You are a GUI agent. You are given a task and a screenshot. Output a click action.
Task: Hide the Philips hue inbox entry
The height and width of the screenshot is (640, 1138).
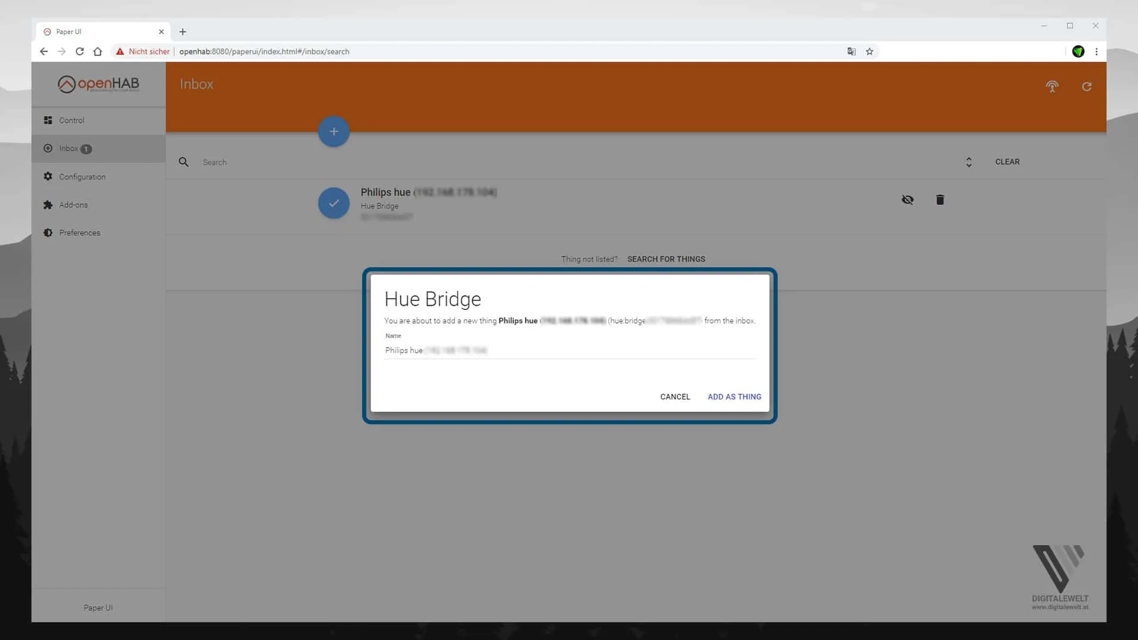(907, 200)
